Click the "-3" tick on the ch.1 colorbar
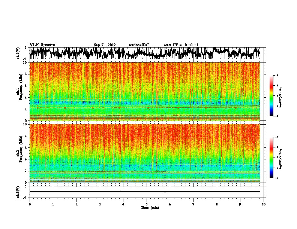297x229 pixels. [276, 76]
